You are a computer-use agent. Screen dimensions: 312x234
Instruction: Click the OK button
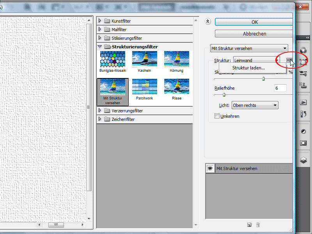(254, 22)
